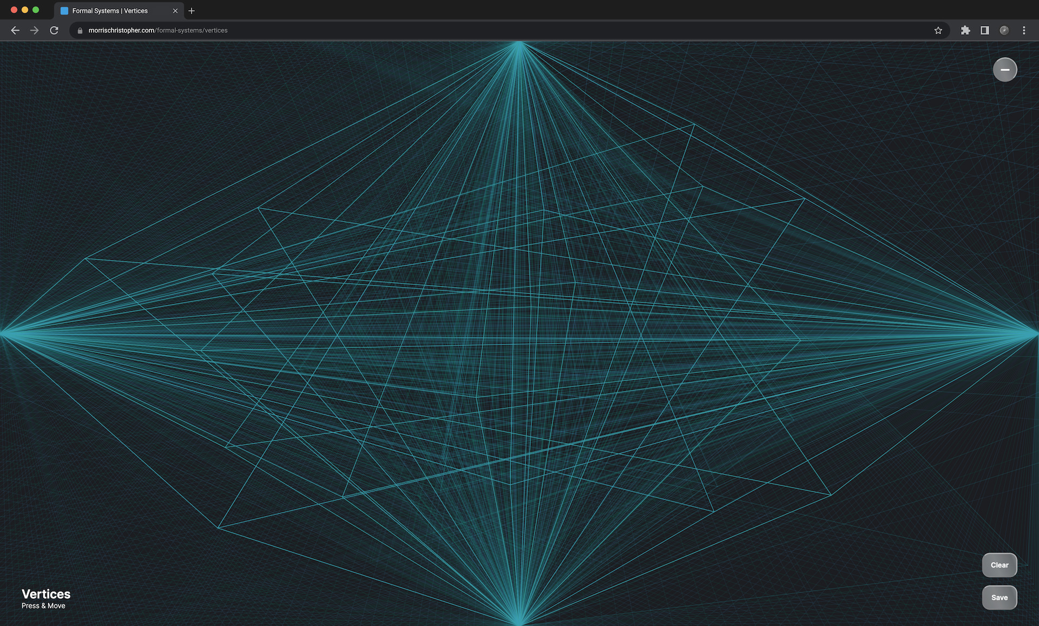
Task: Open the browser side panel icon
Action: tap(986, 30)
